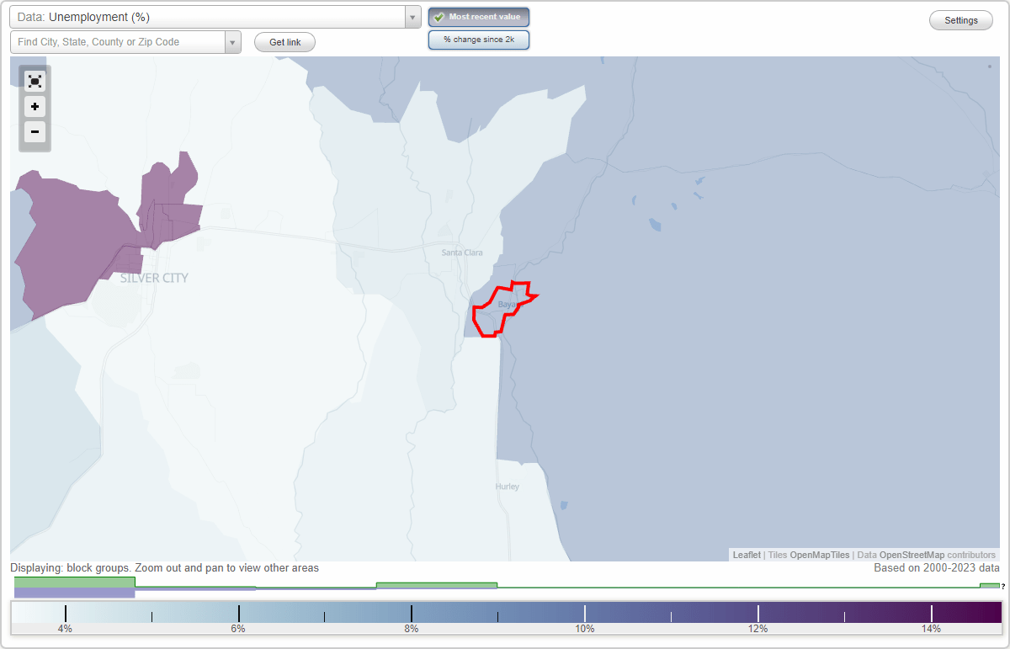Toggle the currently checked data display option

(479, 16)
